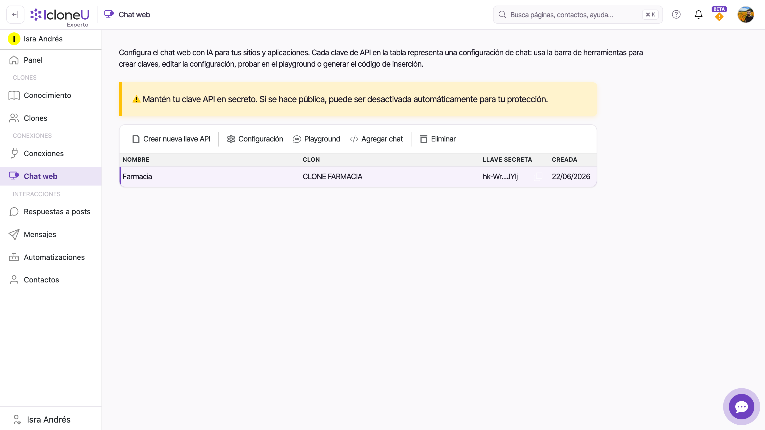Click the ⌘ K shortcut badge
This screenshot has width=765, height=430.
650,15
